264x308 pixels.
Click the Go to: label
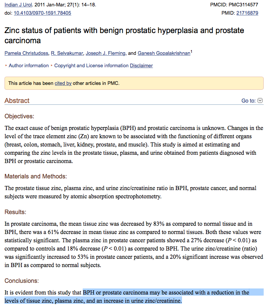tap(249, 101)
